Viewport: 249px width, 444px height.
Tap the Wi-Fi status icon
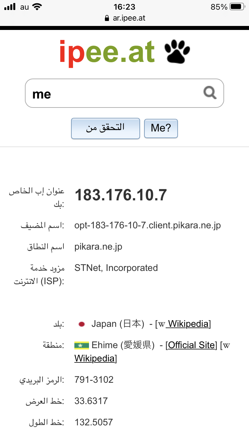(37, 7)
